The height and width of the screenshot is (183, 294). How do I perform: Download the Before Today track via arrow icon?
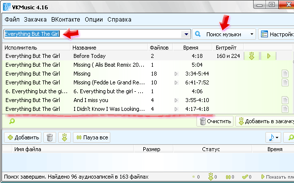tap(252, 56)
